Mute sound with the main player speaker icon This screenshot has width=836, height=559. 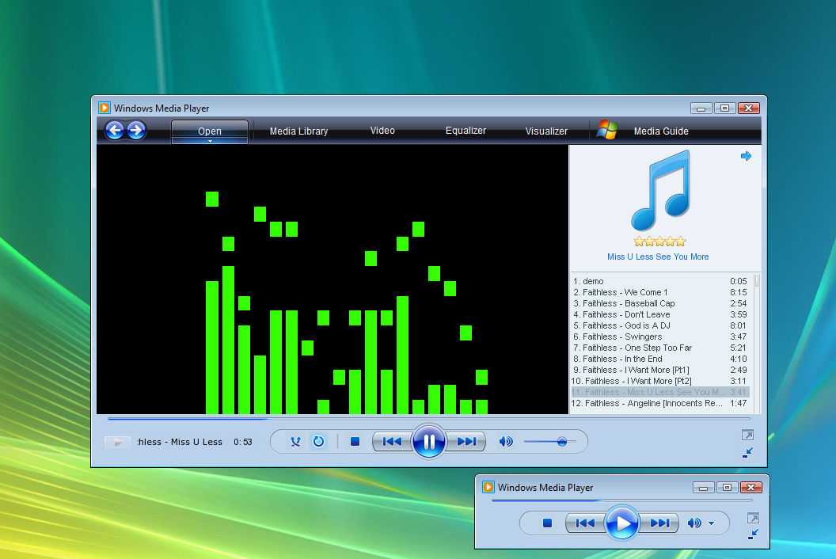coord(505,442)
